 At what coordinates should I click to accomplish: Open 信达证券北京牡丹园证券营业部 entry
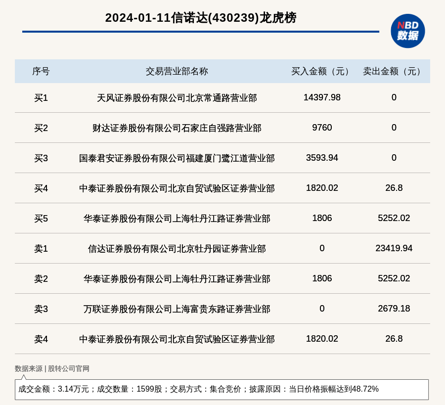[x=177, y=249]
